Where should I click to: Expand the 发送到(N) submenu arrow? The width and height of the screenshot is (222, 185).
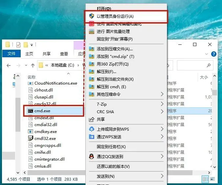162,176
